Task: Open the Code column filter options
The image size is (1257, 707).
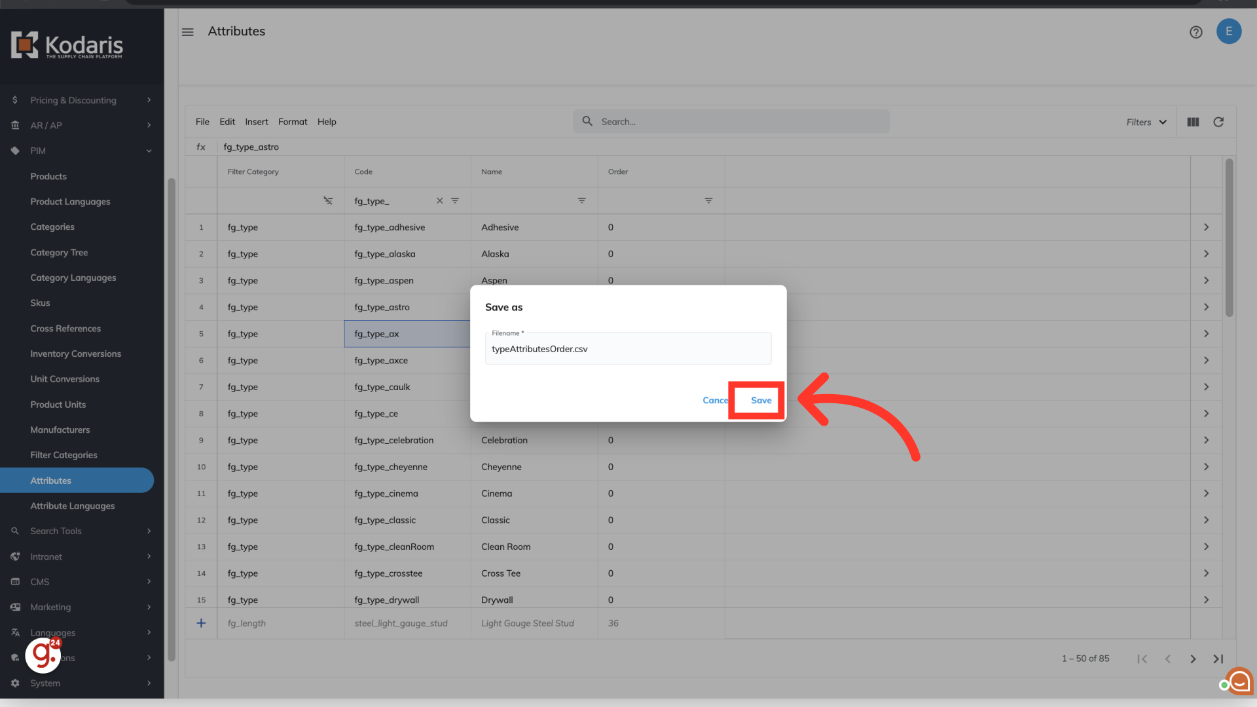Action: [x=455, y=201]
